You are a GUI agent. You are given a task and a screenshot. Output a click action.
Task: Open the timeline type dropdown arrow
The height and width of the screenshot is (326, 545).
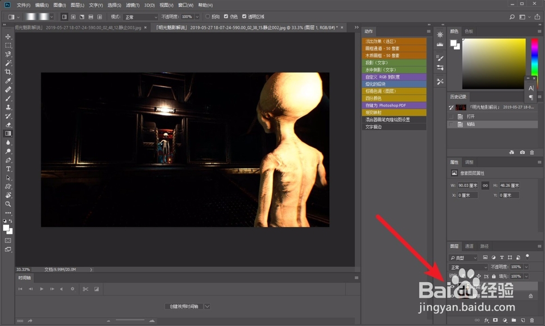click(x=207, y=306)
